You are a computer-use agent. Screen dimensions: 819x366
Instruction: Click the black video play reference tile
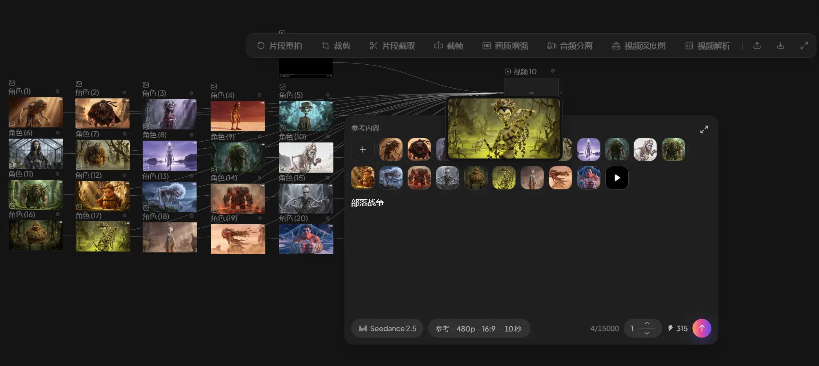click(x=617, y=178)
